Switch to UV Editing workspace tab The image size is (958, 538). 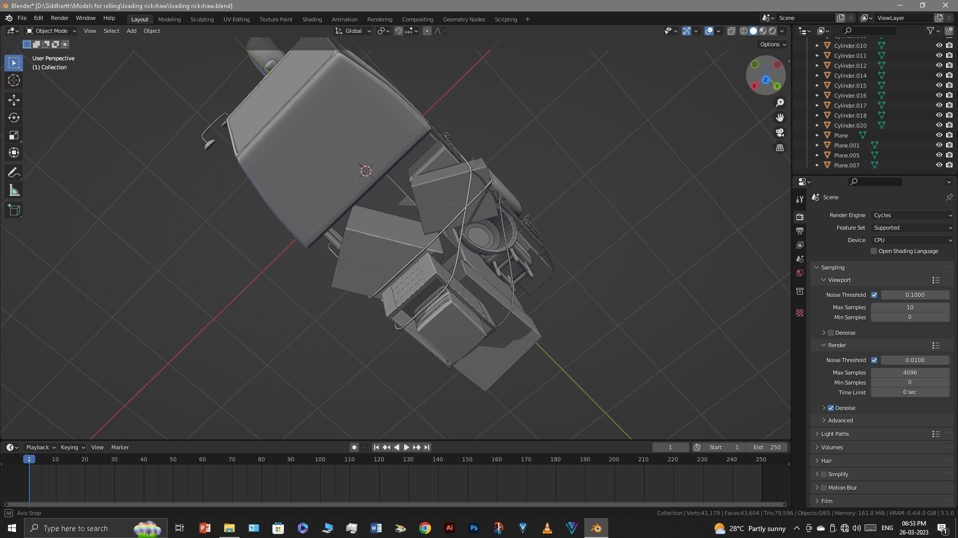[x=237, y=19]
